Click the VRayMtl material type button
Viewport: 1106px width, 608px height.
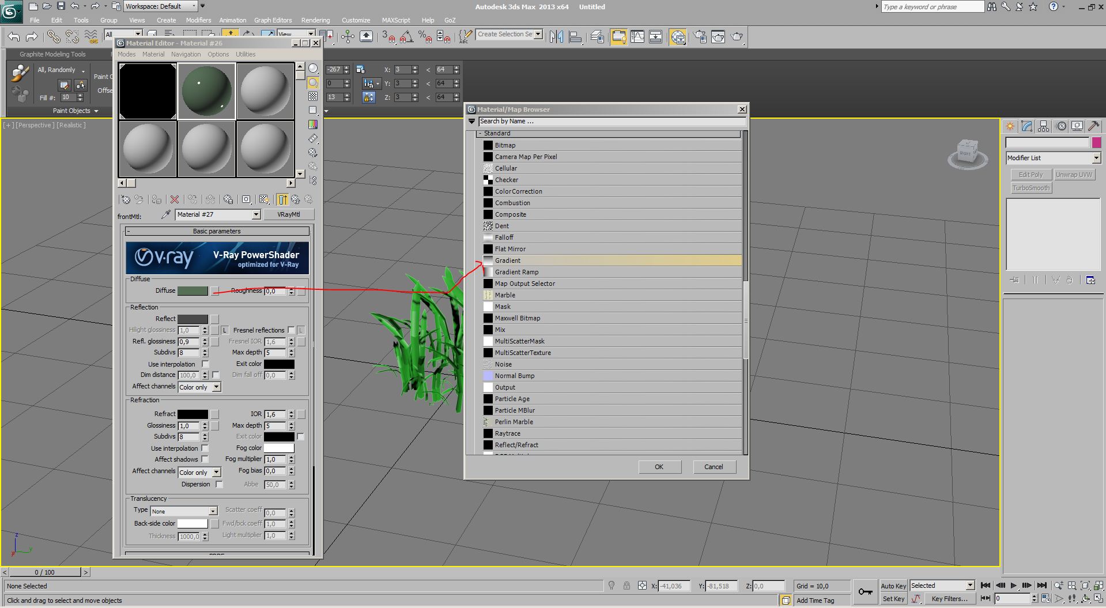[288, 214]
